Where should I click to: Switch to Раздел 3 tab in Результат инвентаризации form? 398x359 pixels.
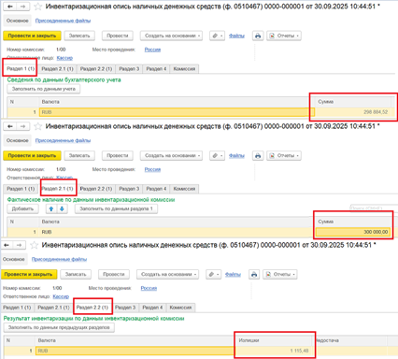click(125, 308)
